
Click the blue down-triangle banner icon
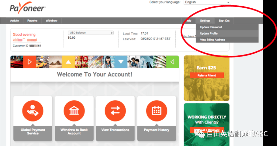pyautogui.click(x=121, y=62)
